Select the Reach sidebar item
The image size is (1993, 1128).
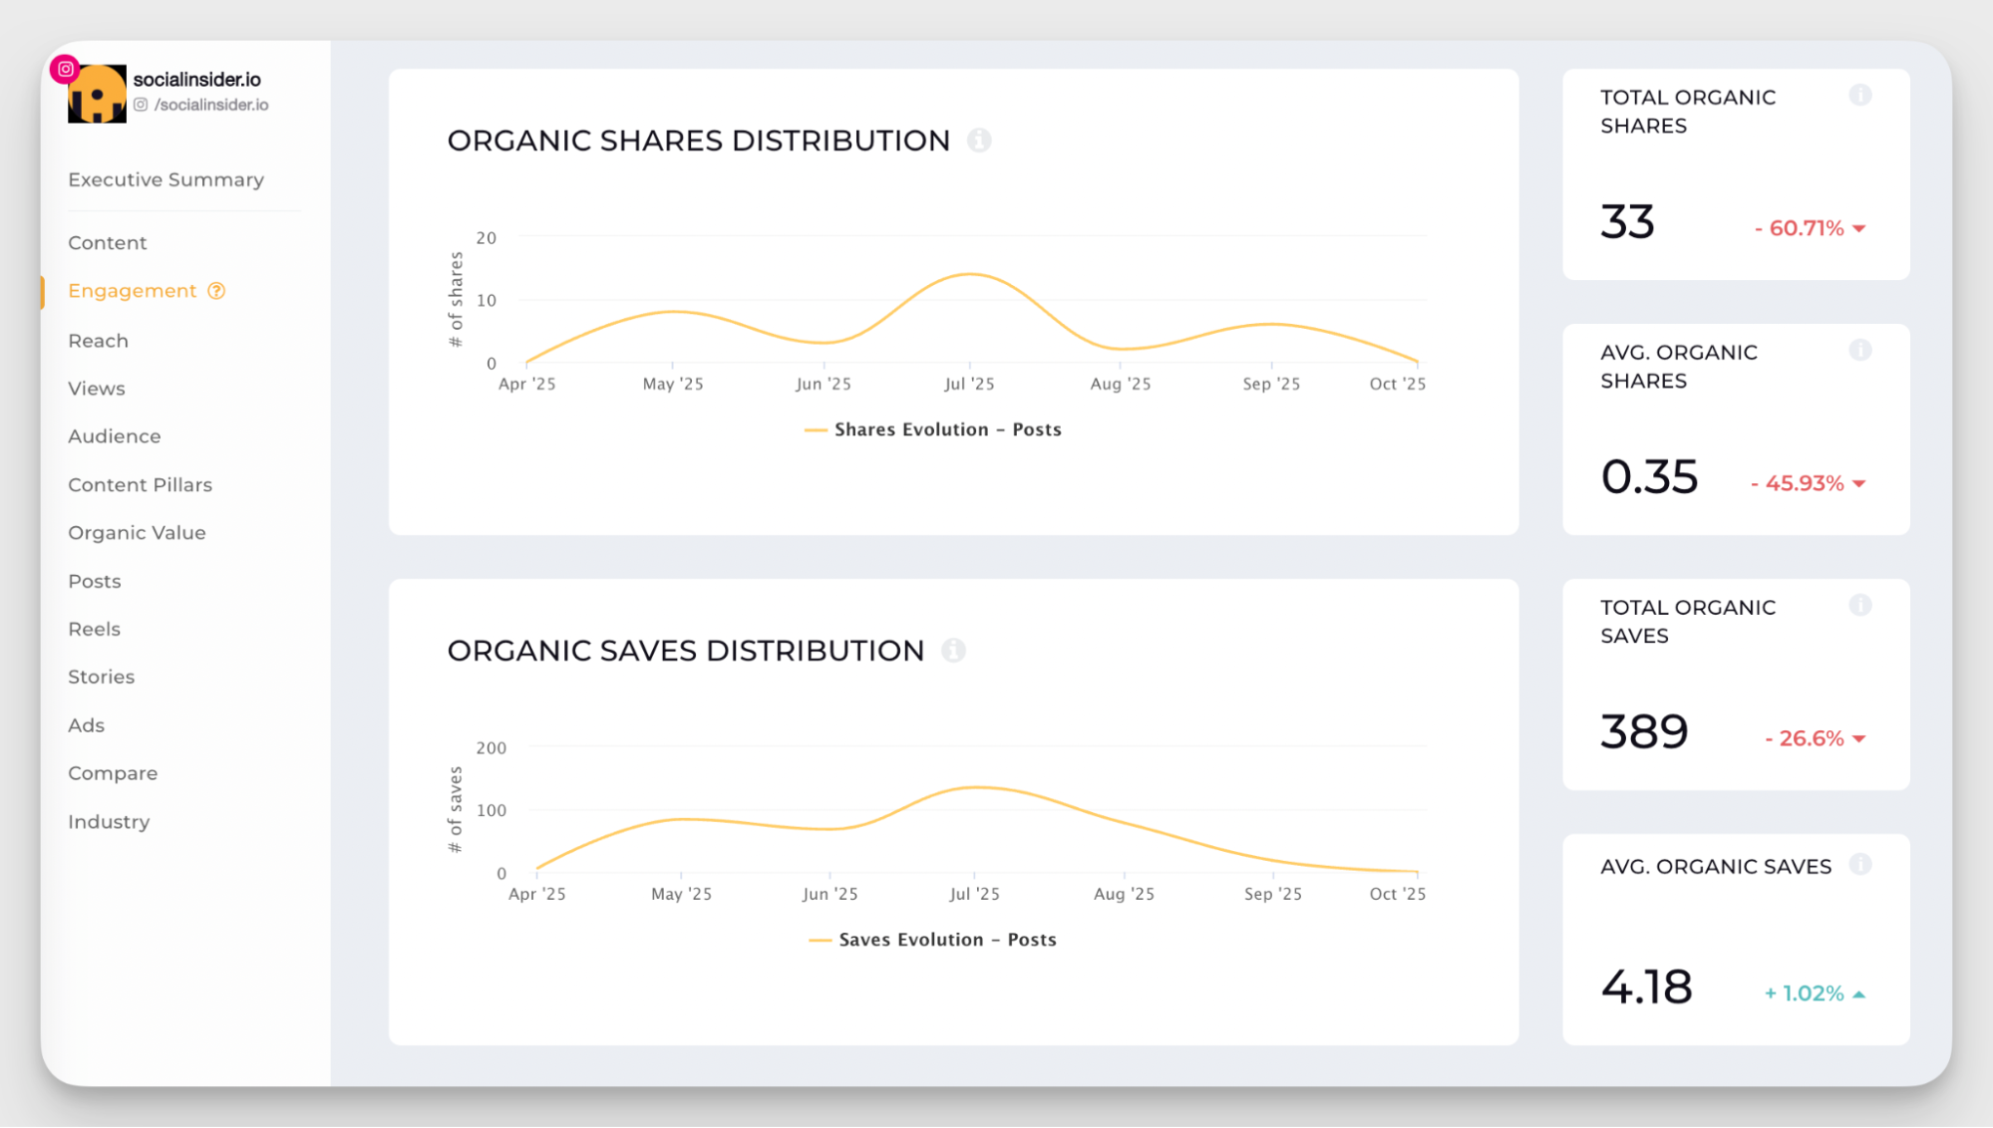click(98, 341)
